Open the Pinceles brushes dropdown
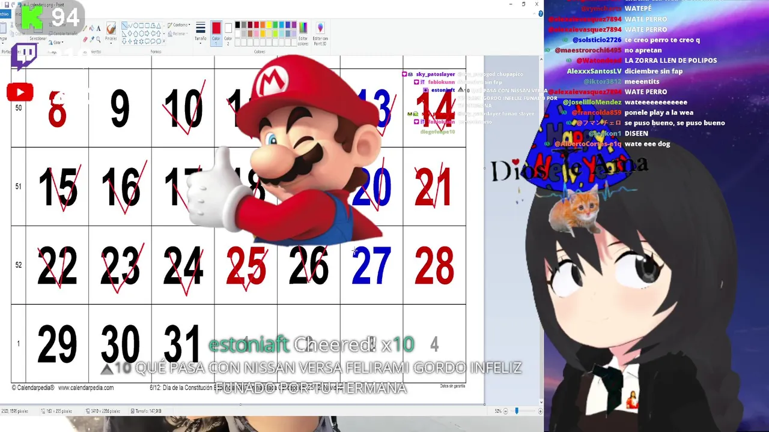This screenshot has height=432, width=769. pyautogui.click(x=111, y=33)
